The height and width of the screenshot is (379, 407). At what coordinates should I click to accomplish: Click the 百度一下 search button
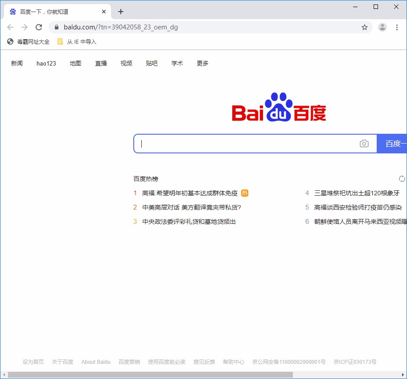click(x=394, y=143)
